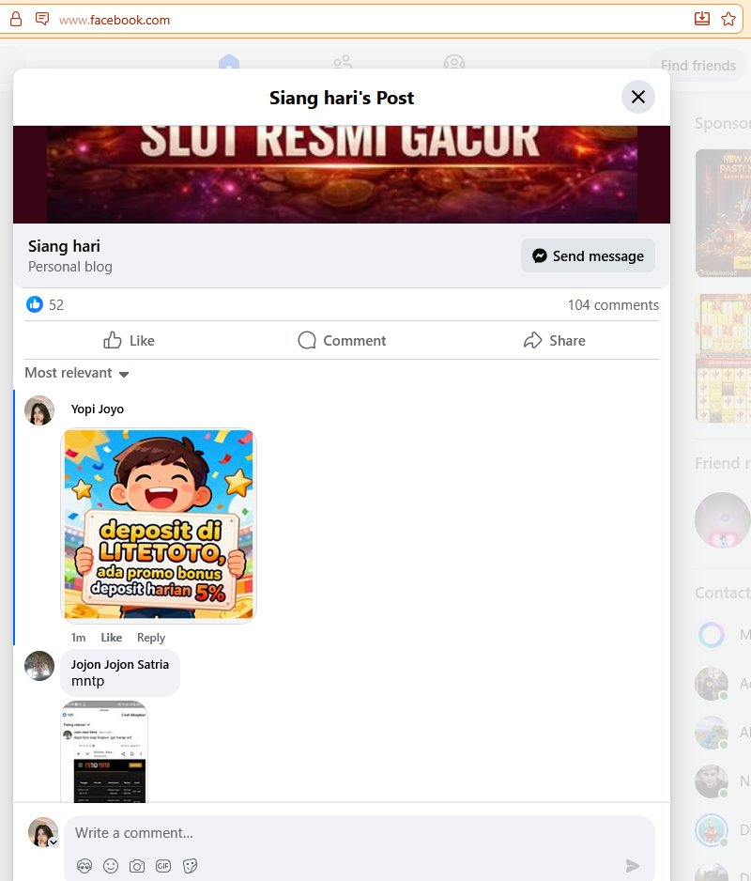The height and width of the screenshot is (881, 751).
Task: Open the Siang hari page name link
Action: (x=64, y=246)
